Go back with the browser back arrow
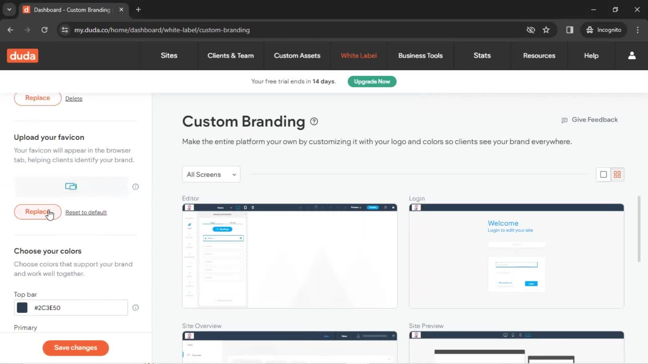648x364 pixels. pos(10,30)
